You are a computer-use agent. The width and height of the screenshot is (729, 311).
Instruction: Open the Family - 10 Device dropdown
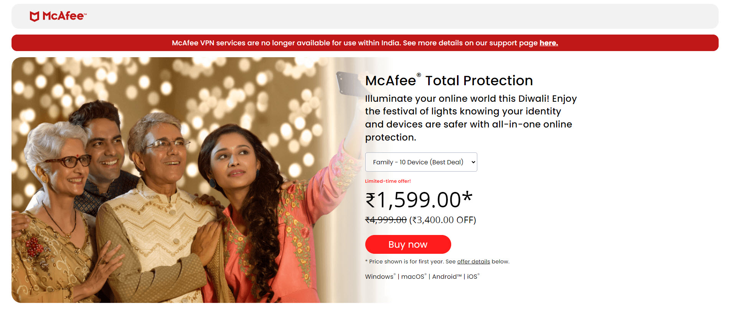coord(418,162)
